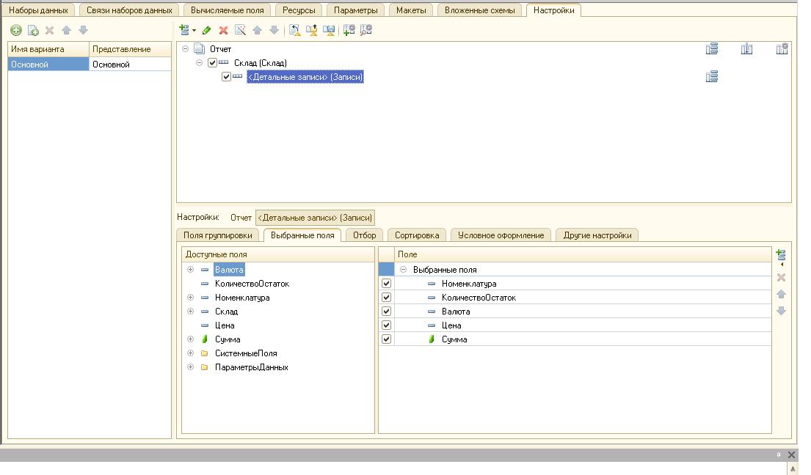Click the green pencil edit icon
Image resolution: width=811 pixels, height=475 pixels.
tap(207, 30)
